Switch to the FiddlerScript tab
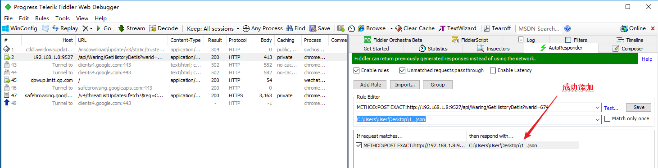The height and width of the screenshot is (168, 658). [x=469, y=40]
